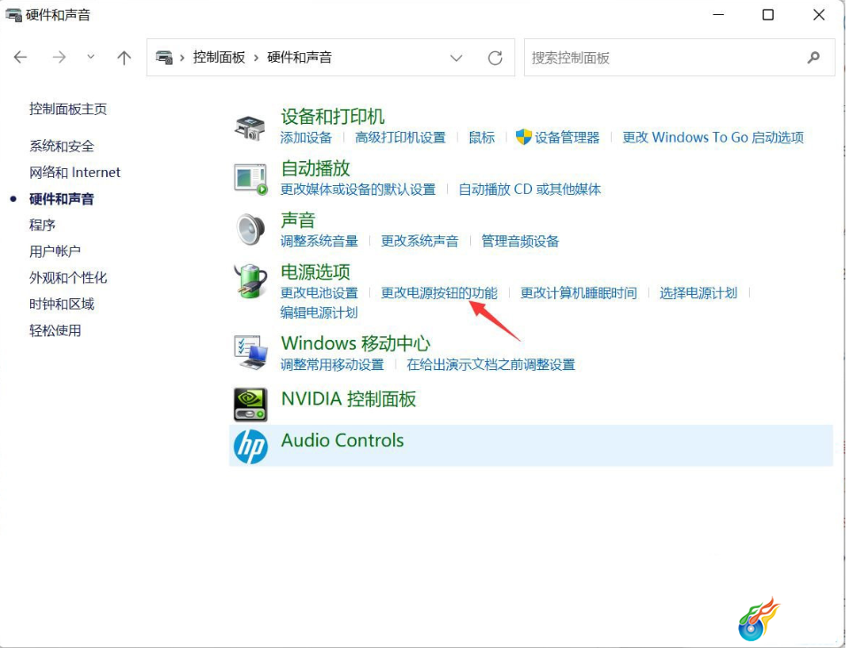
Task: Open the NVIDIA 控制面板 heading
Action: (349, 399)
